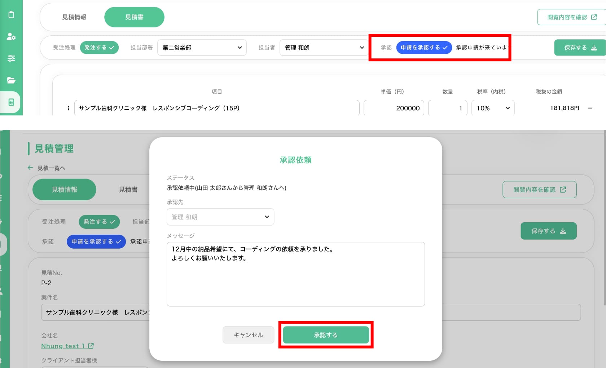Open 担当部署 dropdown 第二営業部
606x368 pixels.
[x=202, y=48]
